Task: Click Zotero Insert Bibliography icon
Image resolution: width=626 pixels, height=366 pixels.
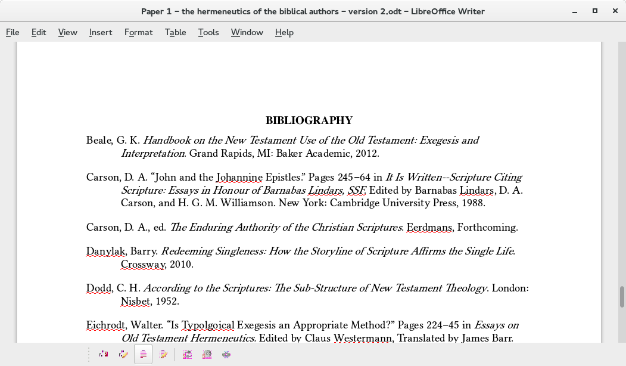Action: point(144,354)
